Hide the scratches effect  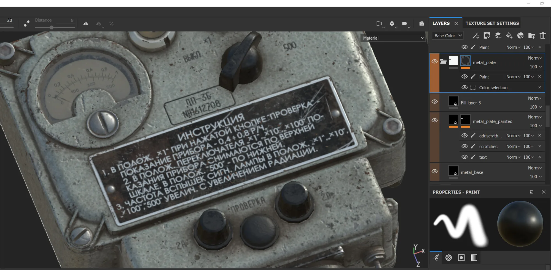point(464,146)
